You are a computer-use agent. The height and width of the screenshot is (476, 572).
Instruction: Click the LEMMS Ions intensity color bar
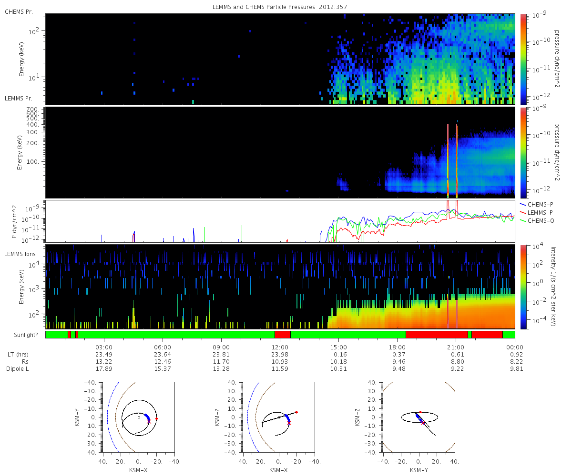coord(523,287)
